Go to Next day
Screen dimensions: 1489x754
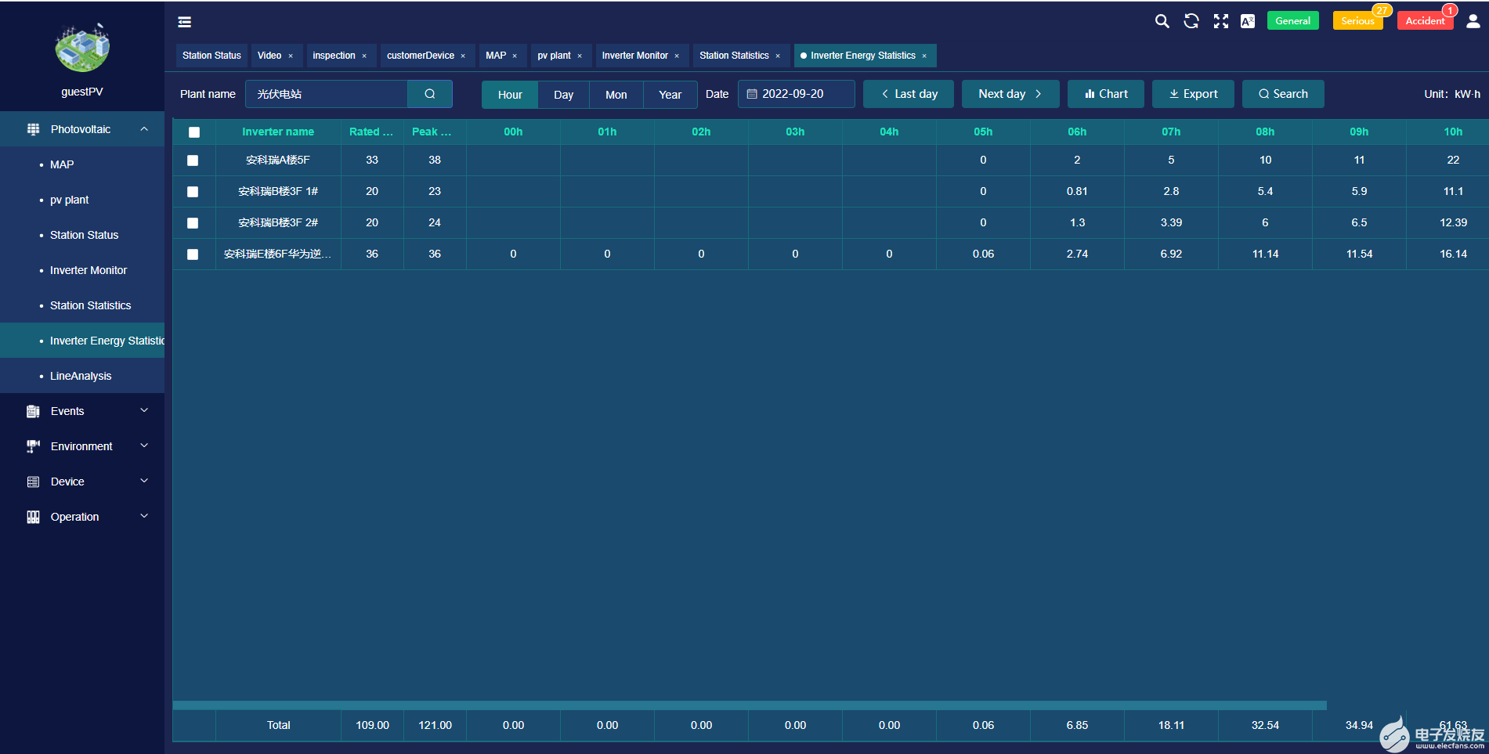[x=1010, y=94]
